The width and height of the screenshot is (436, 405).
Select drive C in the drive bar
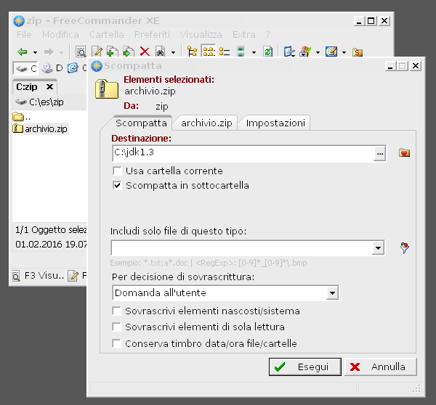tap(25, 68)
